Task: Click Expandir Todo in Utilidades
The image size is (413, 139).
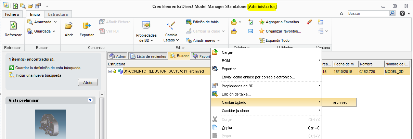Action: (x=274, y=40)
